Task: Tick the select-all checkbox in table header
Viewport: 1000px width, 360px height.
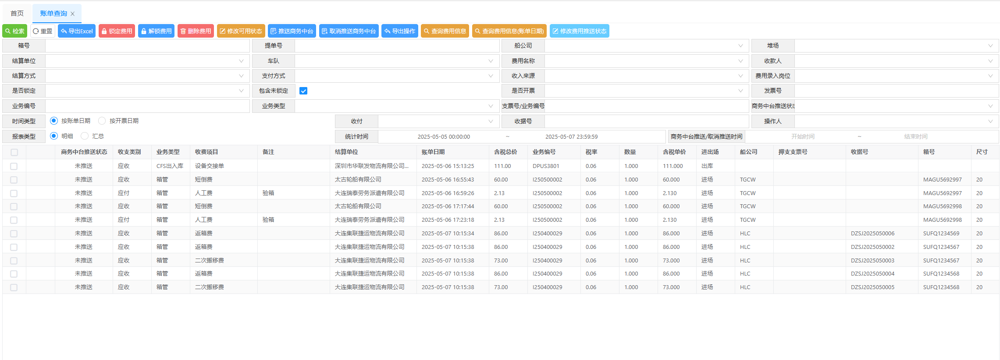Action: tap(14, 152)
